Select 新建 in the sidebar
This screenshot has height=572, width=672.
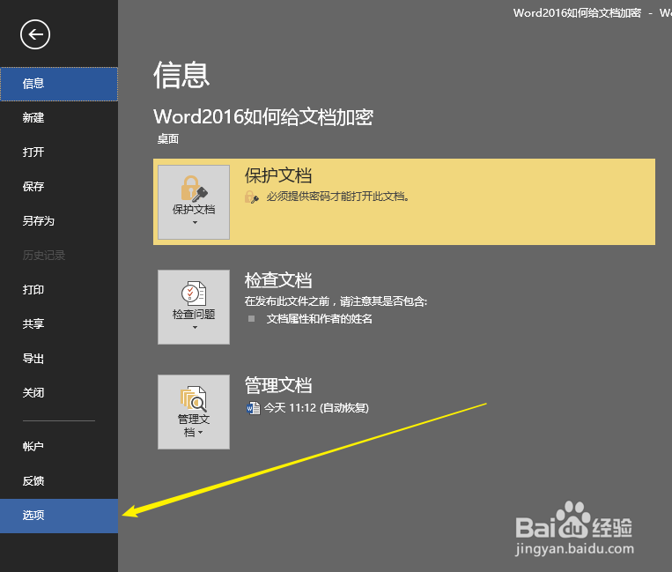point(59,118)
